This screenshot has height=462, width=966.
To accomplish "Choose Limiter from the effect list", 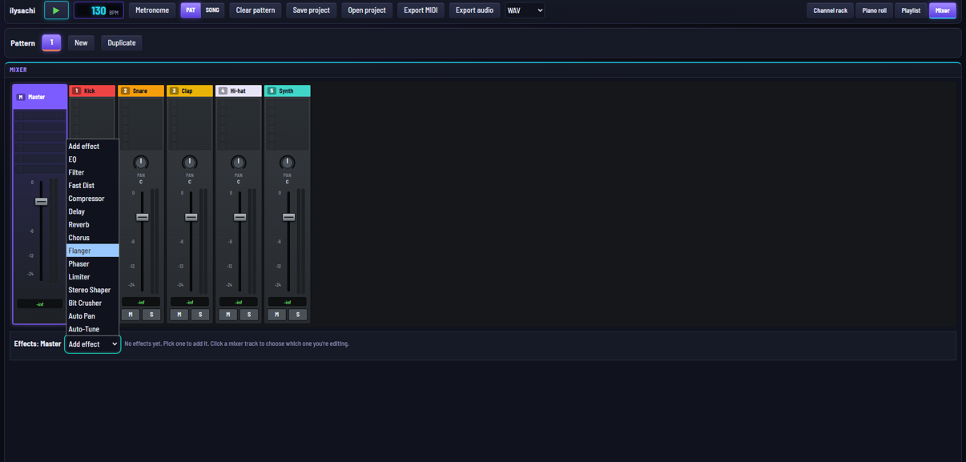I will (92, 277).
